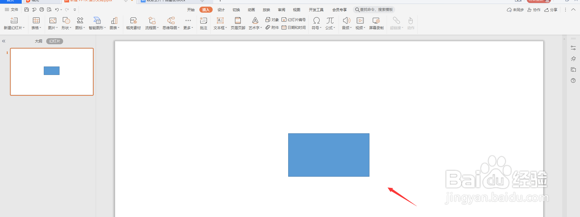Viewport: 580px width, 217px height.
Task: Select slide 1 thumbnail
Action: coord(52,72)
